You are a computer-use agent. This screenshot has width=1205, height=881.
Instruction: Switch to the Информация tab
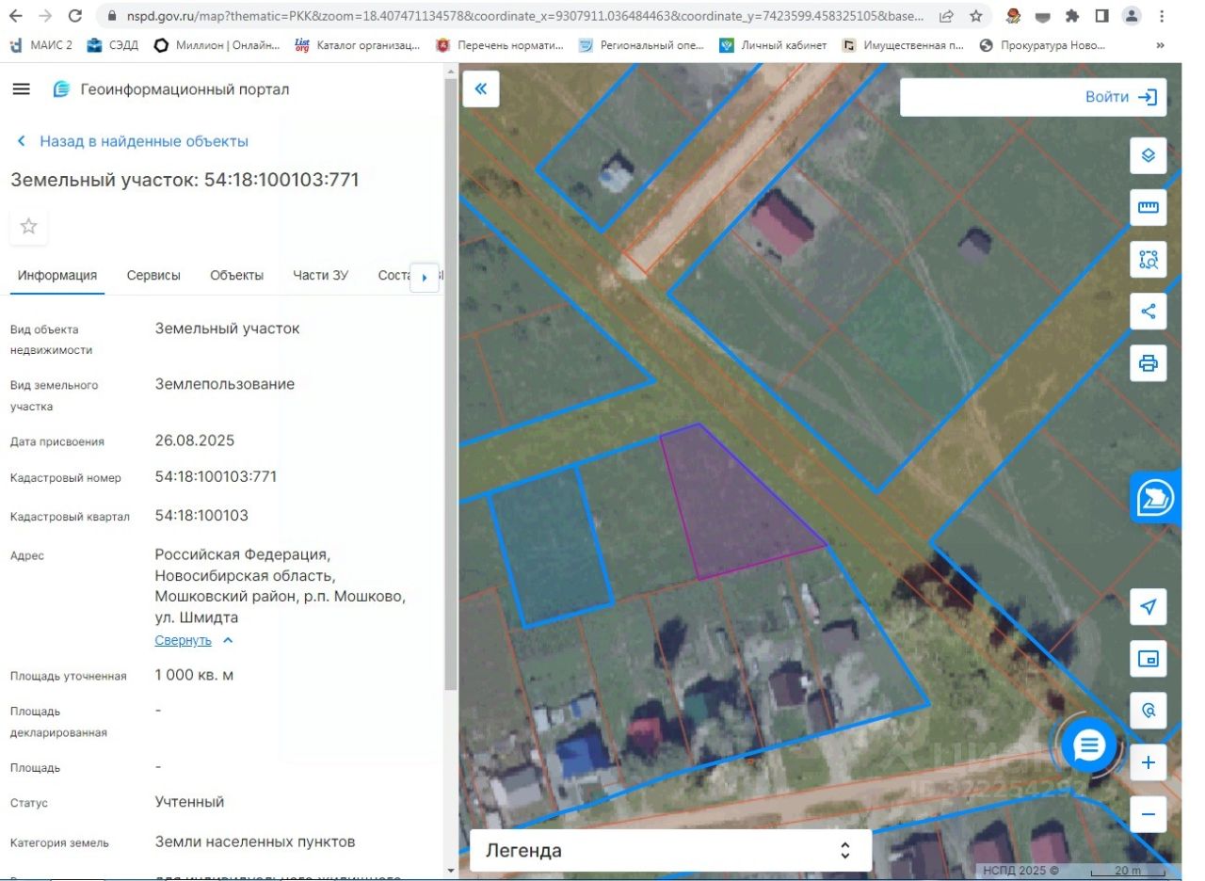(57, 276)
